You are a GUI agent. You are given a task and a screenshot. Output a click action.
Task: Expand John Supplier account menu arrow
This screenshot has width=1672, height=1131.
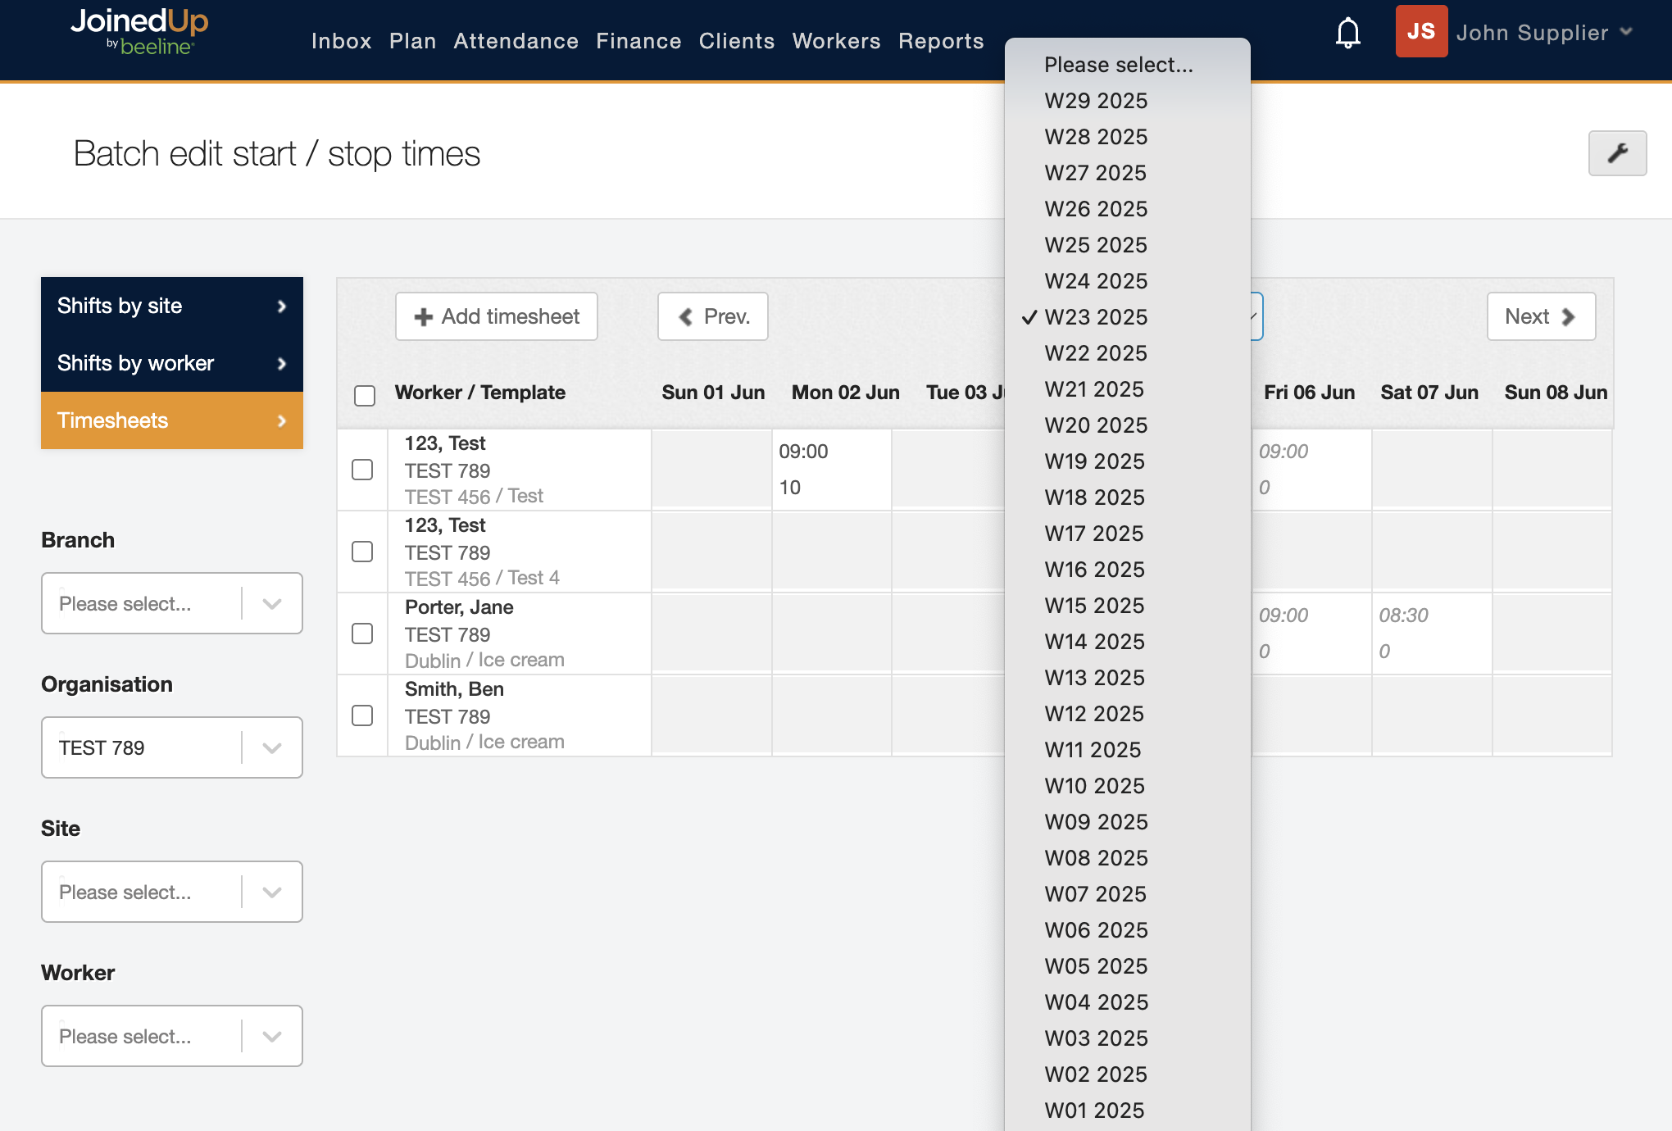tap(1627, 32)
